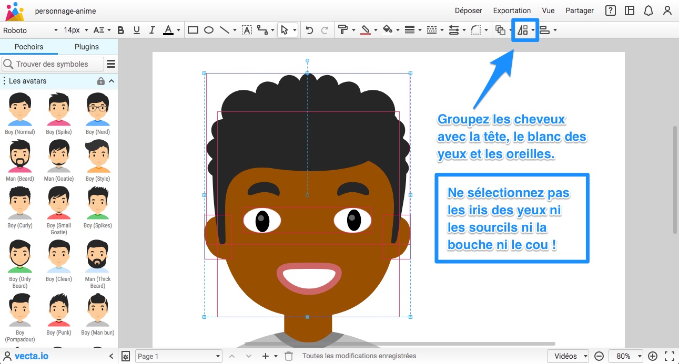
Task: Click the Trouver des symboles search field
Action: [x=53, y=64]
